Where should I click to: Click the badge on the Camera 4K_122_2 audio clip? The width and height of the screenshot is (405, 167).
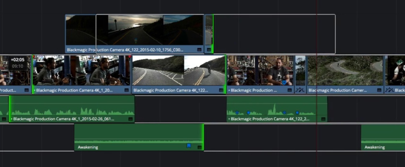coord(323,119)
